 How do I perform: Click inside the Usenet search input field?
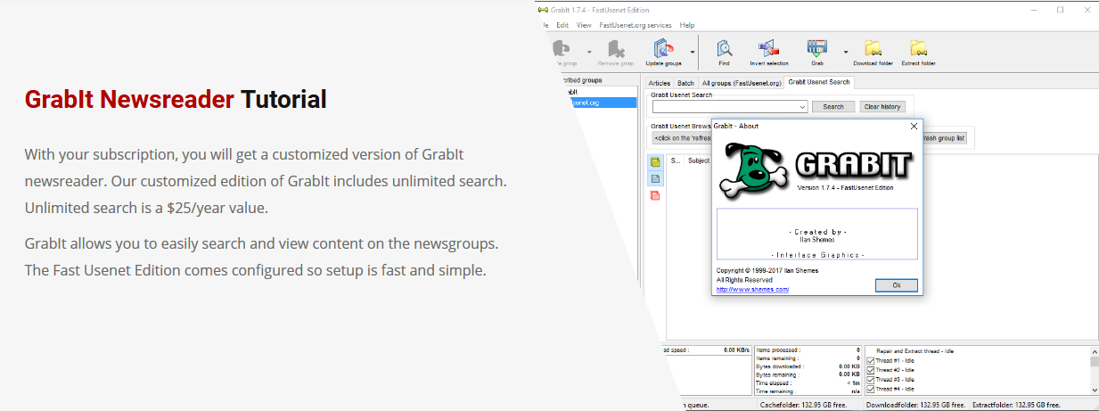[725, 107]
